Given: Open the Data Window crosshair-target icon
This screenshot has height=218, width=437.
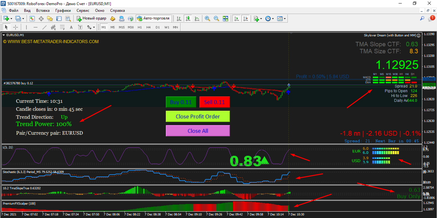Looking at the screenshot, I should 41,19.
